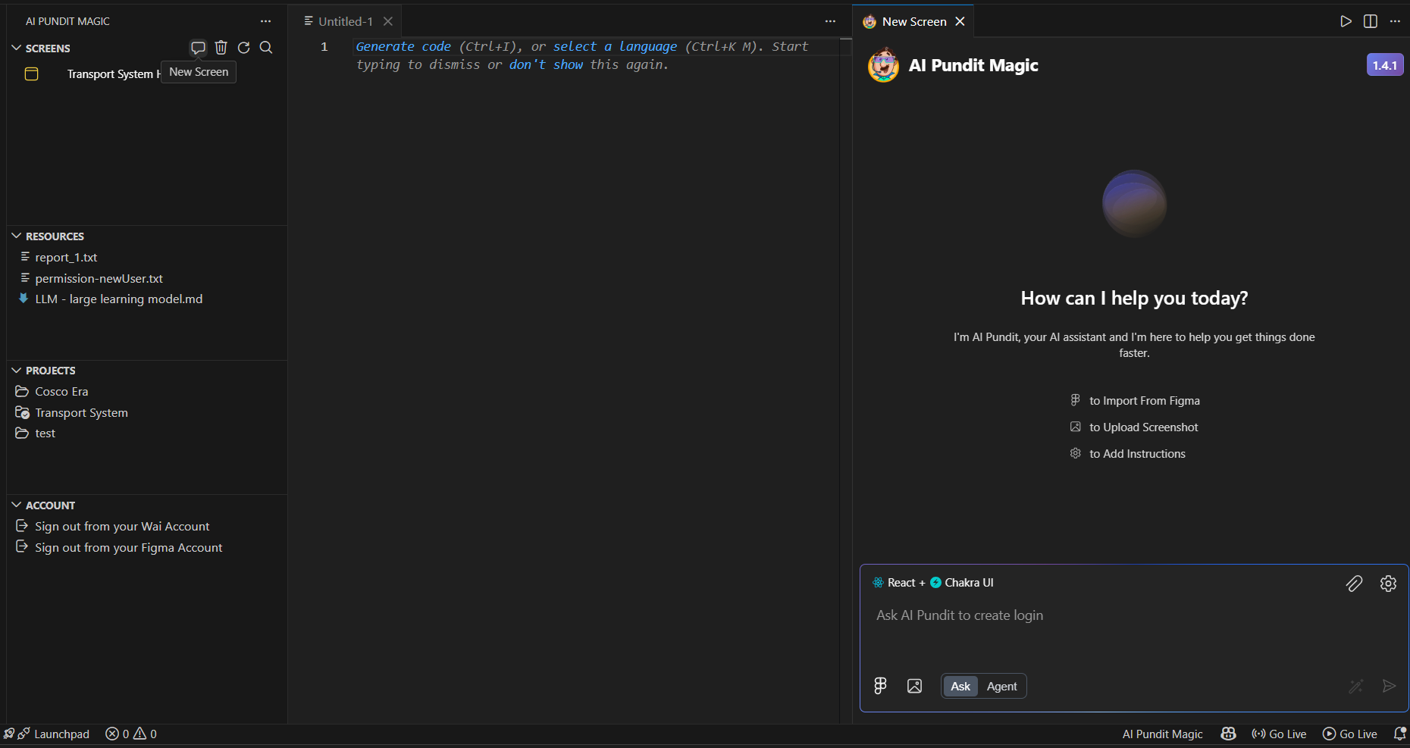
Task: Collapse the RESOURCES section
Action: pyautogui.click(x=17, y=236)
